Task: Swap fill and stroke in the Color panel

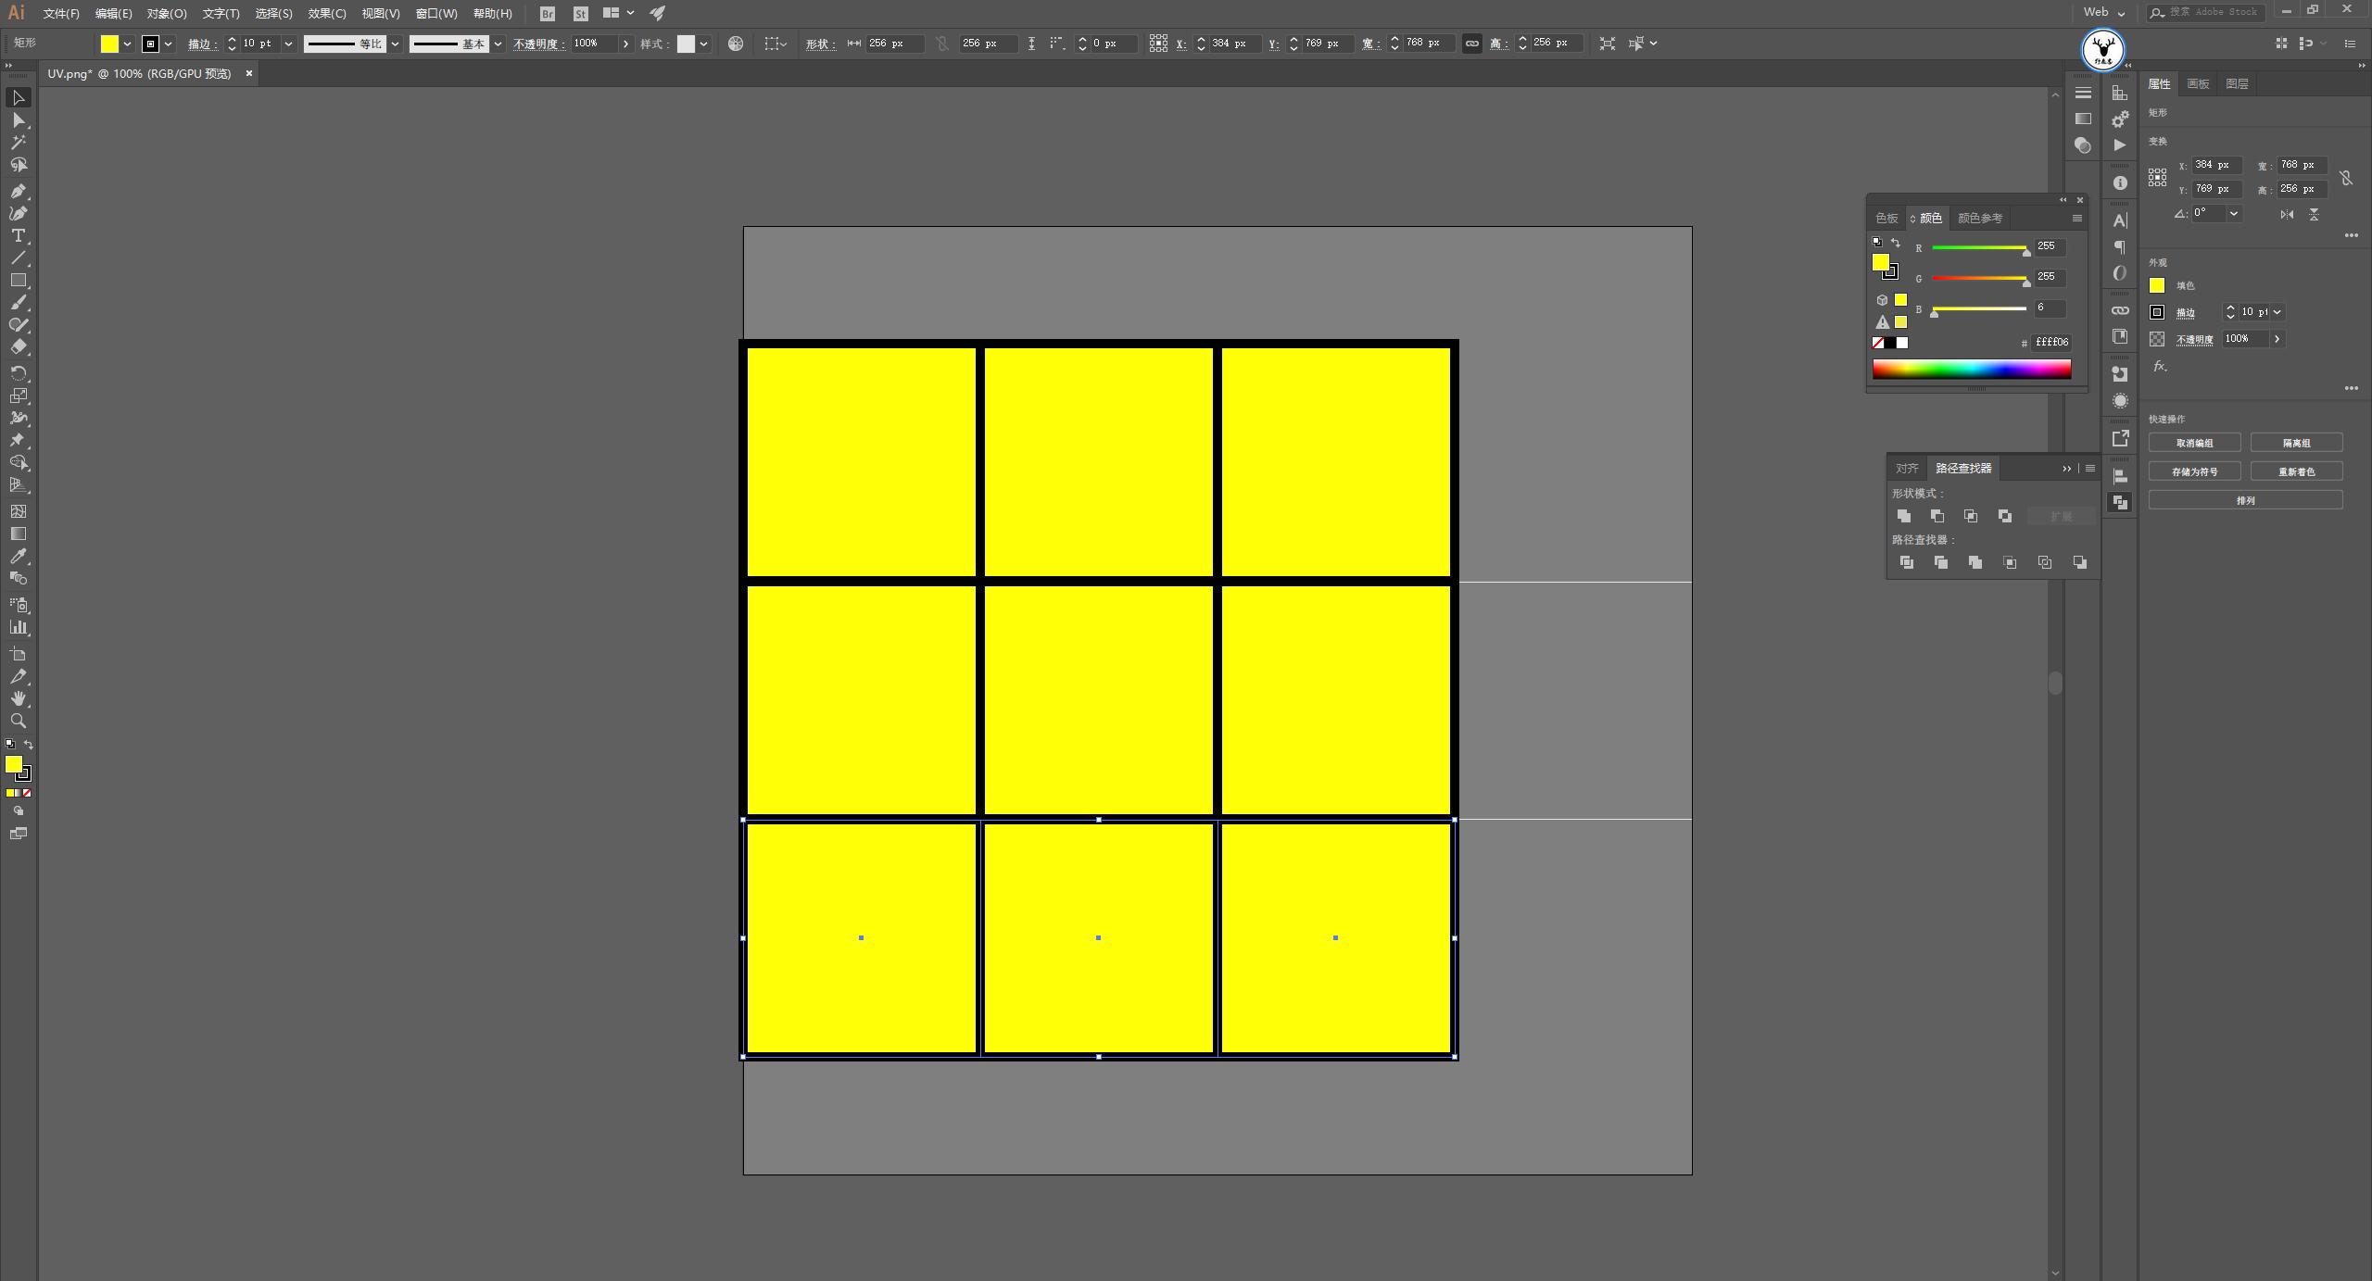Action: tap(1896, 243)
